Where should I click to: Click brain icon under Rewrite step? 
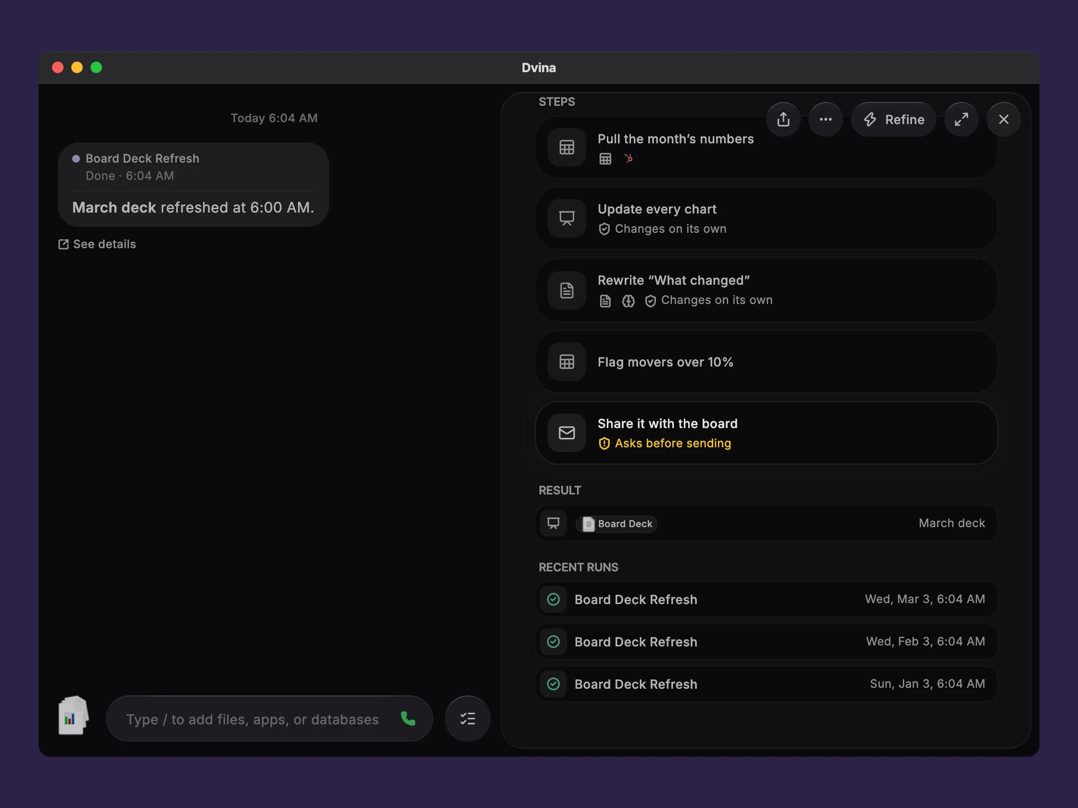click(x=628, y=301)
